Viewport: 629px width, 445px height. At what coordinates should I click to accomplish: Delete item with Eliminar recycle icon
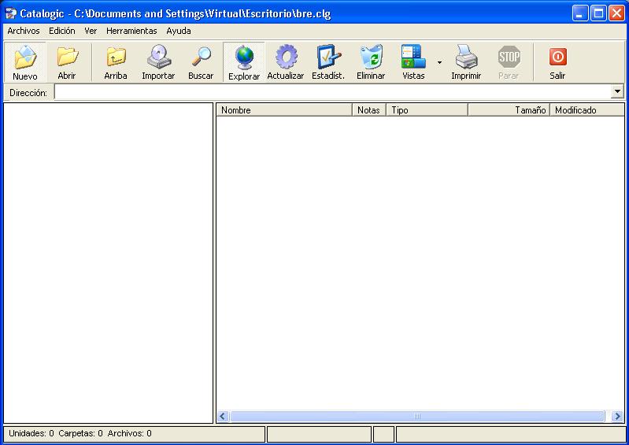pyautogui.click(x=371, y=62)
